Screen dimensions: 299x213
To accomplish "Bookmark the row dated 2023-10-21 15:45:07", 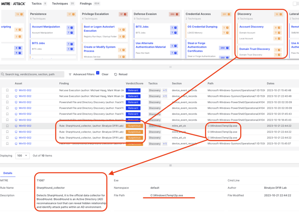I will (x=7, y=144).
